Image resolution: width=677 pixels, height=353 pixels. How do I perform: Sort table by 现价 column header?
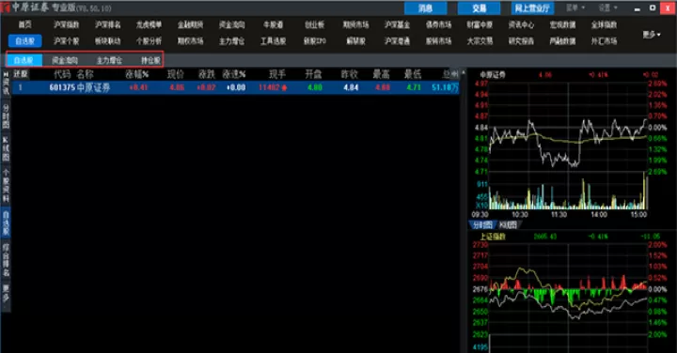click(175, 74)
